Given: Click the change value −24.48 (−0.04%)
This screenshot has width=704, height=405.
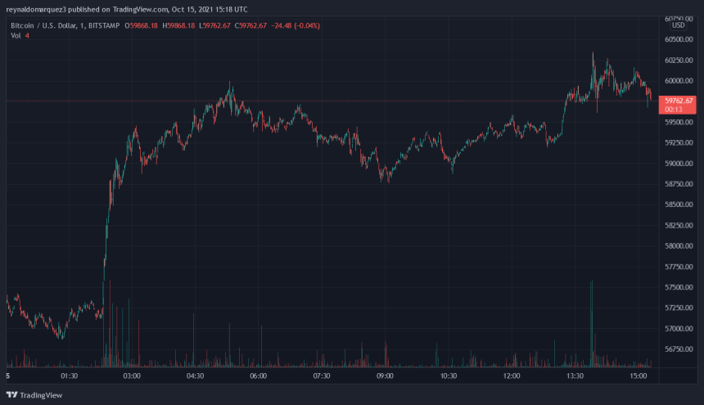Looking at the screenshot, I should [x=296, y=25].
